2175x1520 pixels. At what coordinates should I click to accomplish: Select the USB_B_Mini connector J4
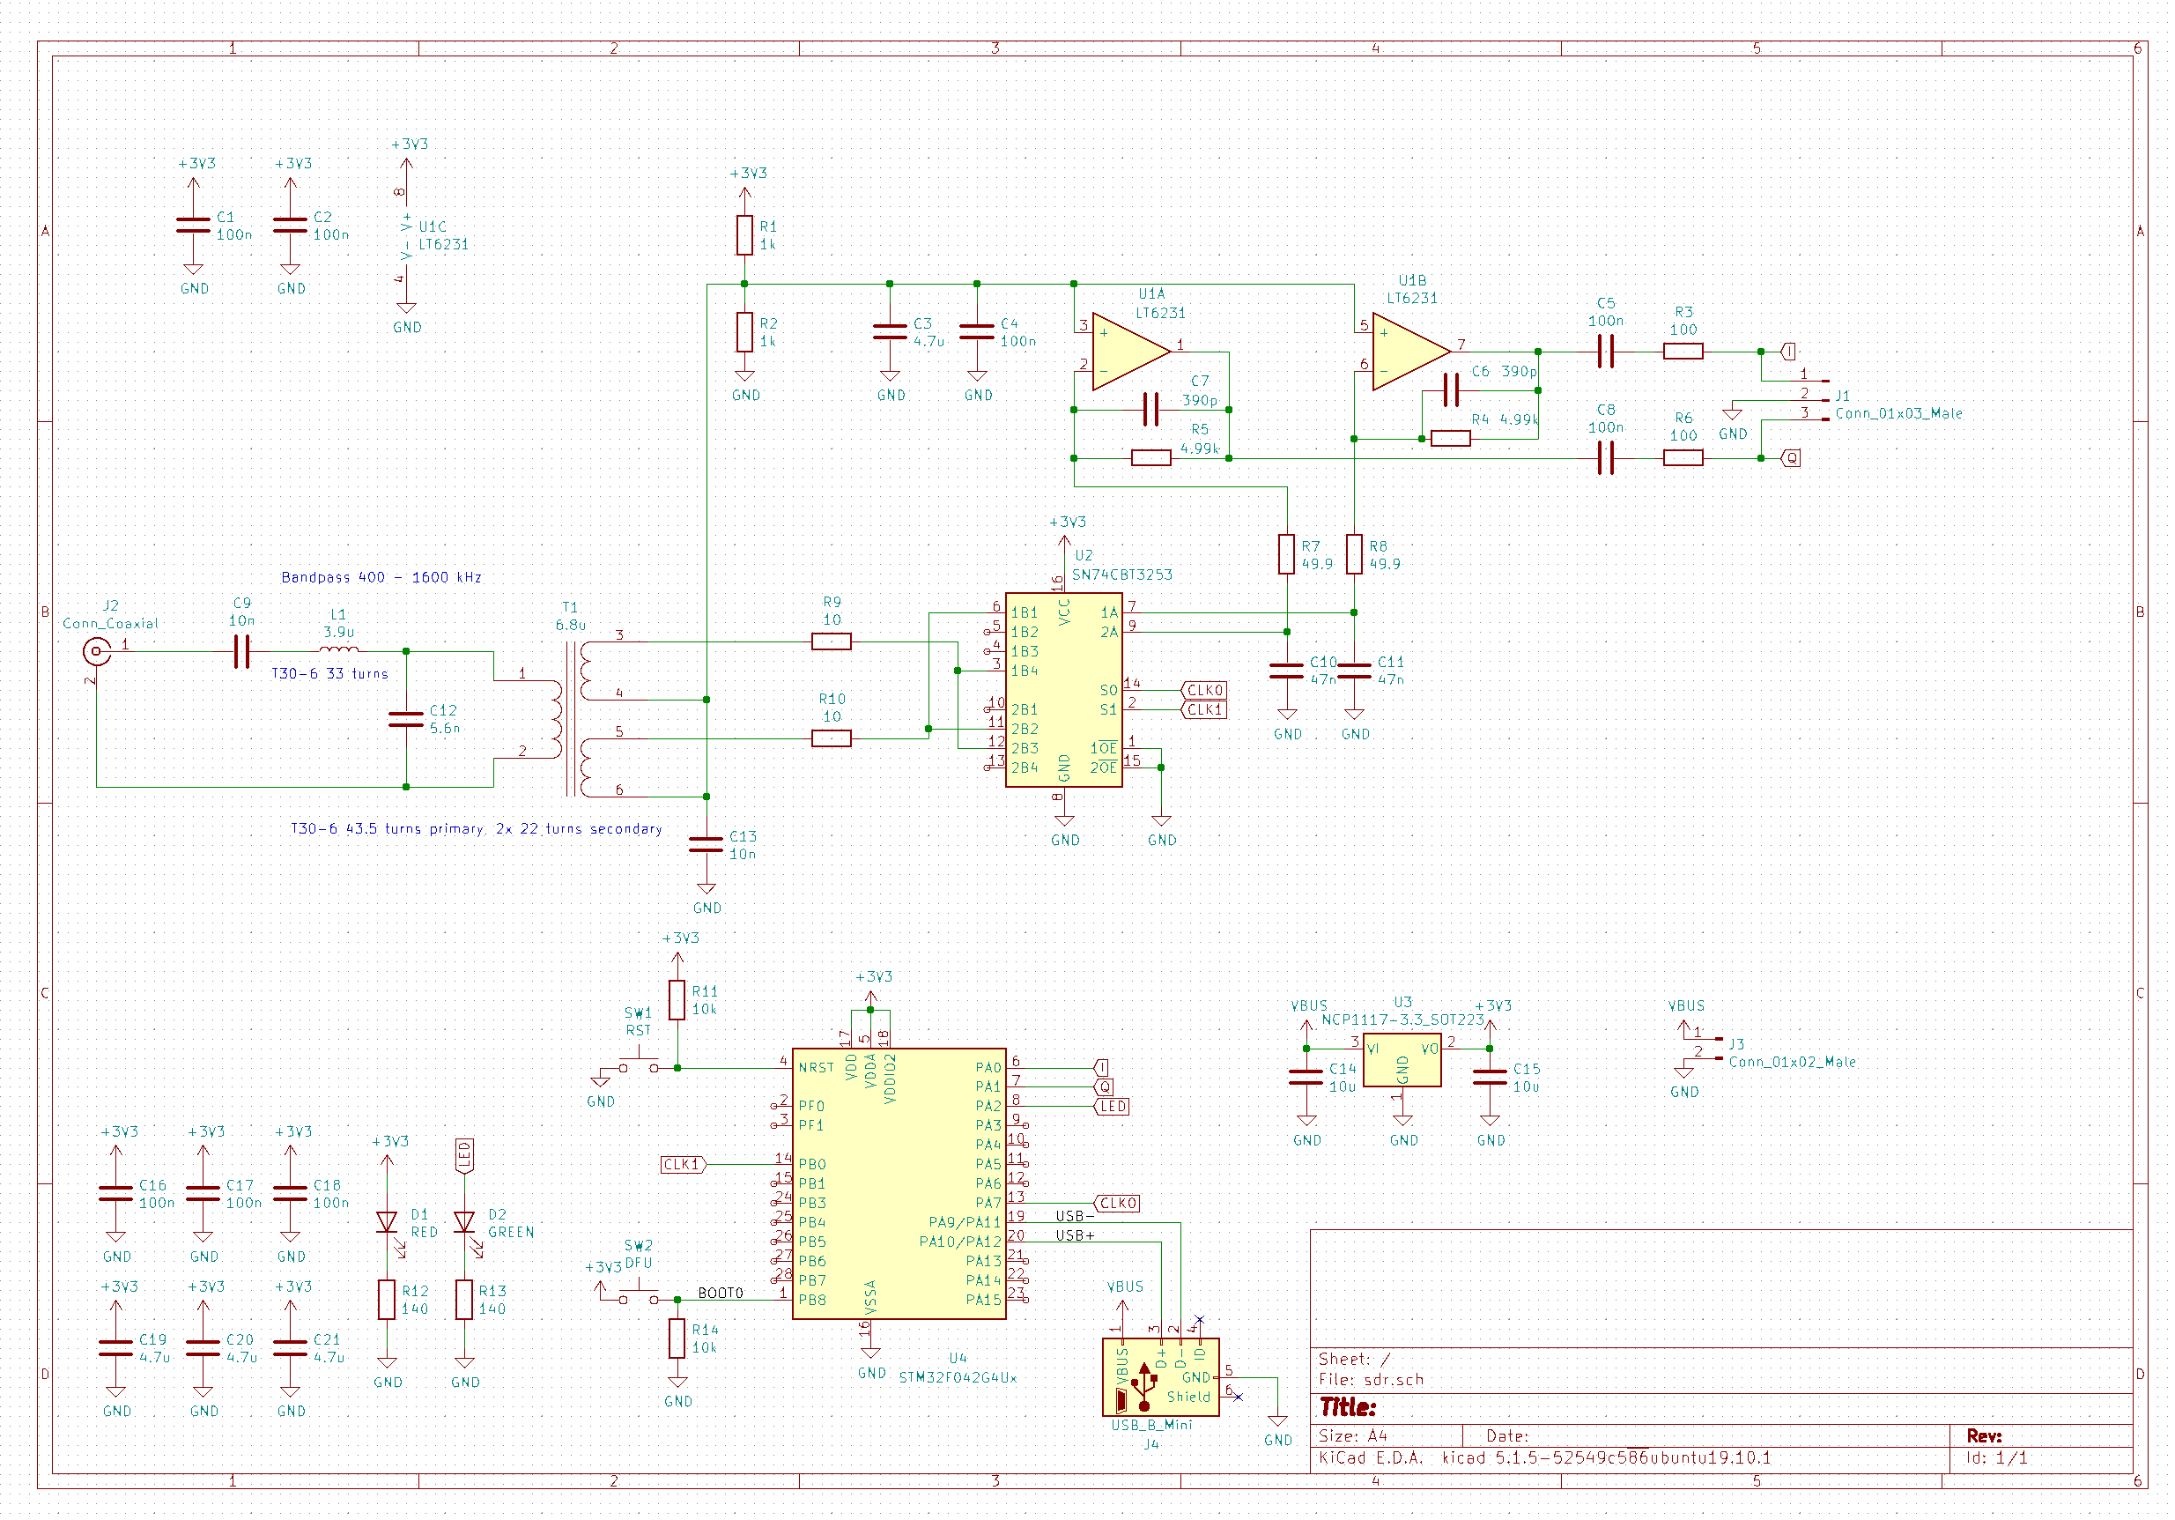pos(1160,1377)
